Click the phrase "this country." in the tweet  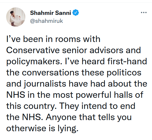[31, 106]
